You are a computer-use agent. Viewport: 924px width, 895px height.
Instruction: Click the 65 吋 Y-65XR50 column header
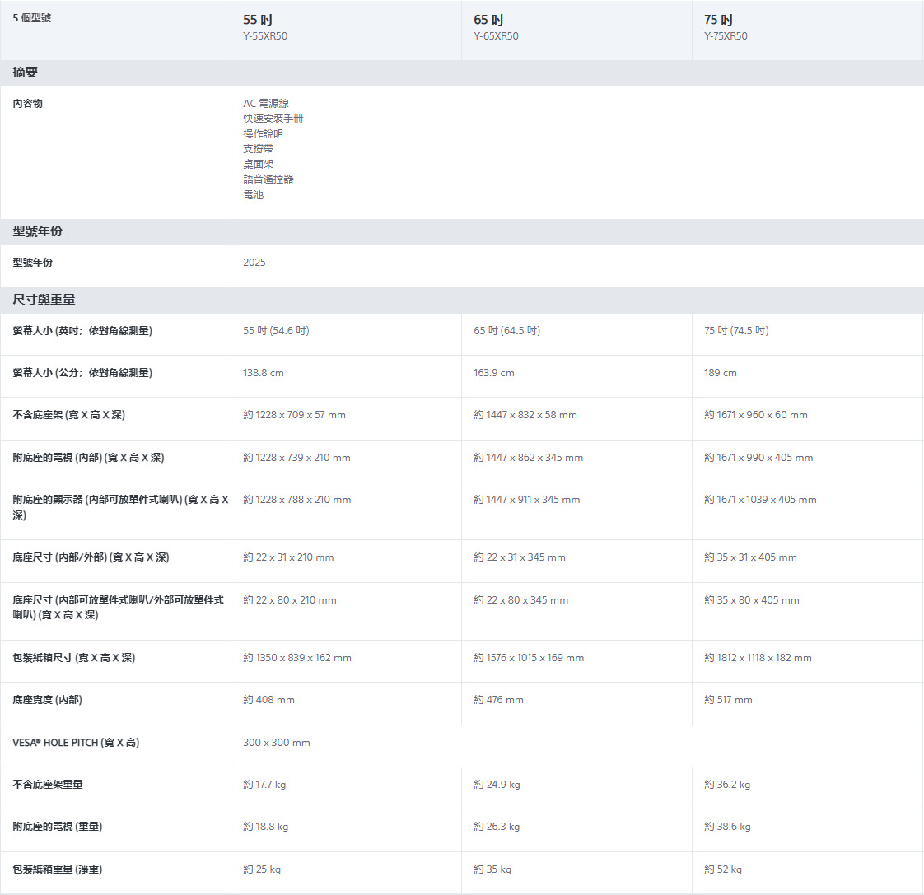pos(496,27)
